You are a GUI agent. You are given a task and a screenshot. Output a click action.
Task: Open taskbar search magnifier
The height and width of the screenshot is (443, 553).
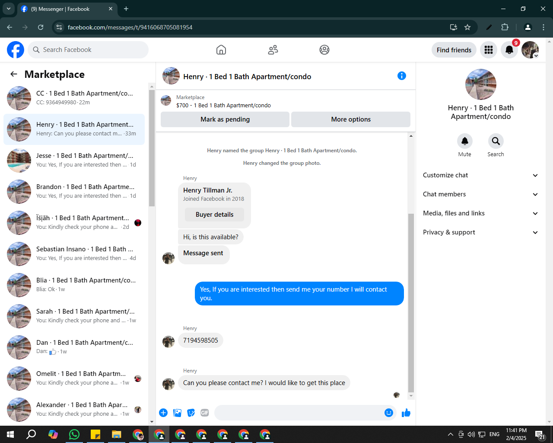coord(32,434)
